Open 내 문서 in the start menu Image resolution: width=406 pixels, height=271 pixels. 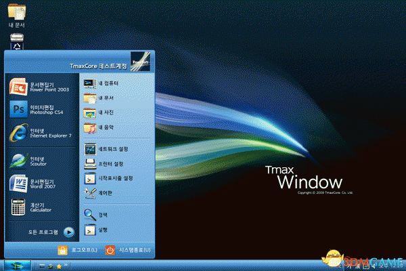99,98
